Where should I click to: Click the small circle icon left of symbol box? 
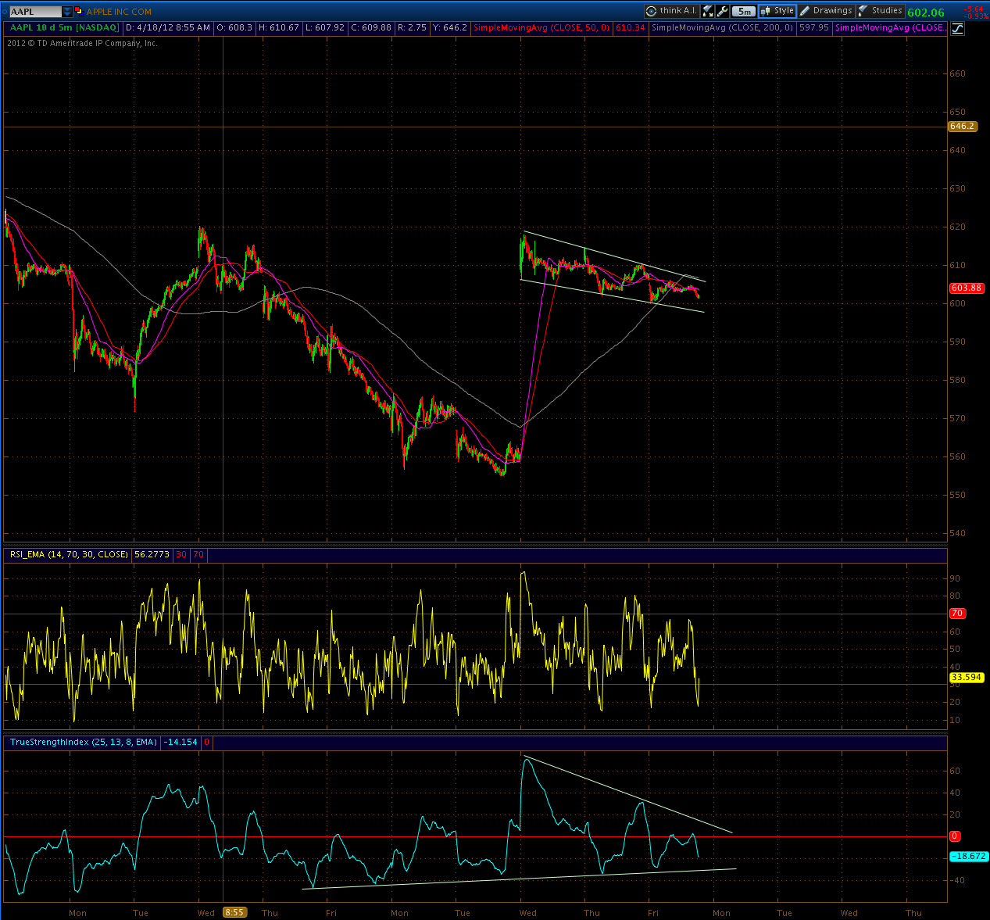(3, 12)
